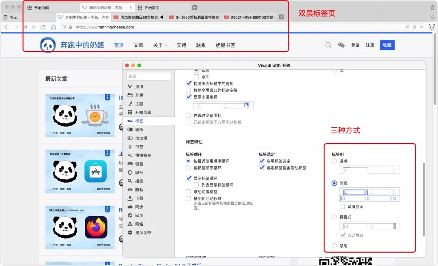Toggle the 启用标签选定 checkbox
The height and width of the screenshot is (266, 438).
[x=262, y=161]
